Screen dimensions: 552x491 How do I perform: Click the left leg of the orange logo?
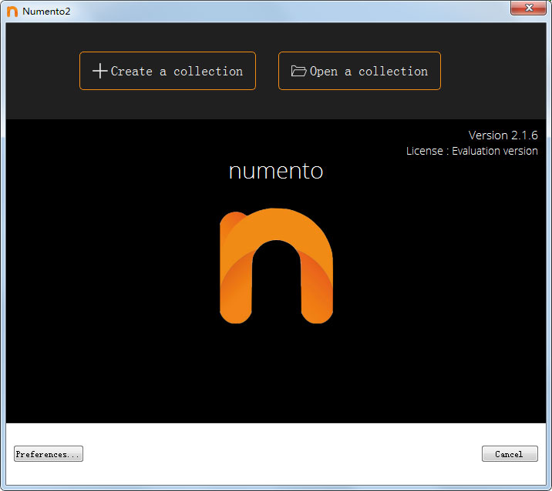tap(235, 300)
